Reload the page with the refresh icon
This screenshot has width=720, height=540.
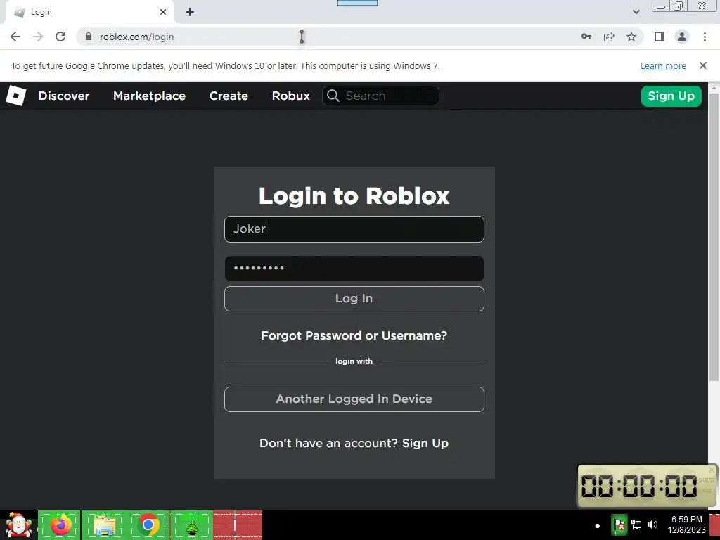coord(60,37)
